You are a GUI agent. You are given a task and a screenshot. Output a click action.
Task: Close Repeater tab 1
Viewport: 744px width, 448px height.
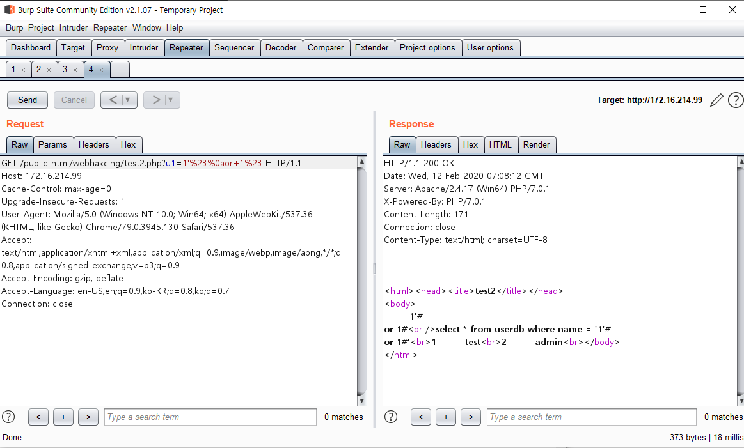(x=23, y=70)
